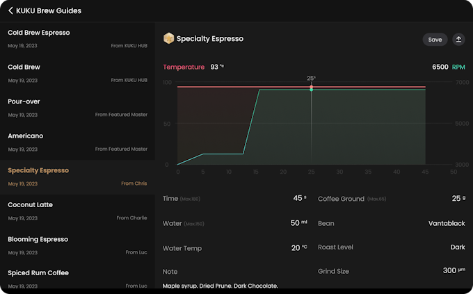Go back using the KUKU Brew Guides arrow
Screen dimensions: 473x294
[x=10, y=10]
